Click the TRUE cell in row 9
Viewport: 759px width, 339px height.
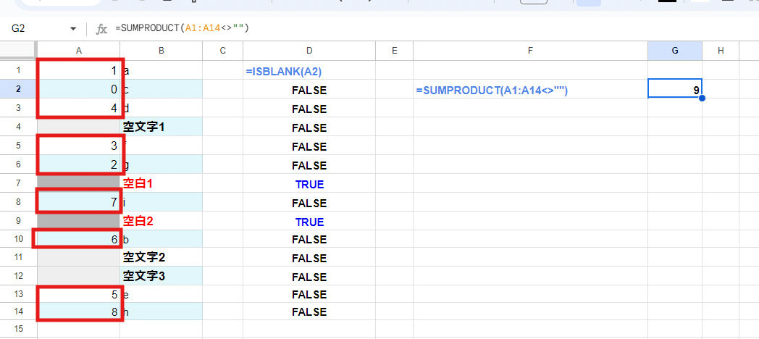[x=309, y=222]
